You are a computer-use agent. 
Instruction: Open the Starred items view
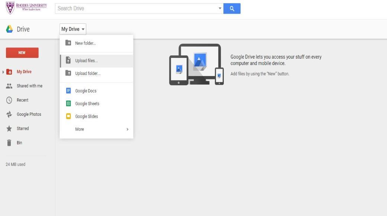(23, 128)
